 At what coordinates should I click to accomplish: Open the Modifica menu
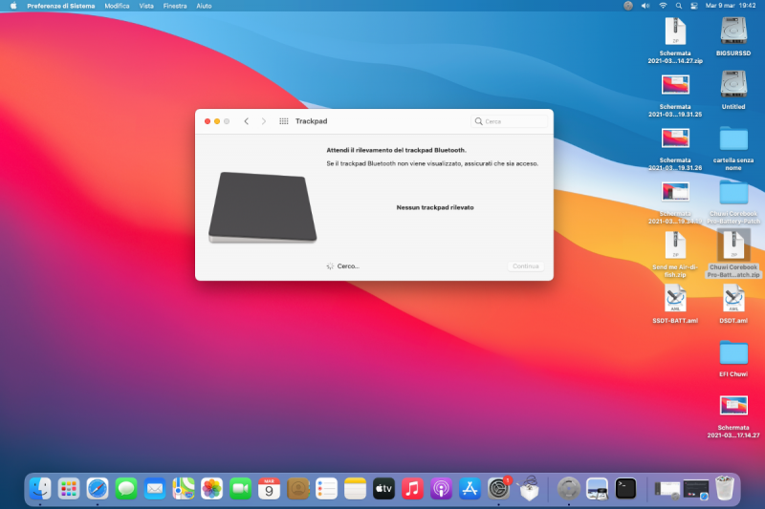click(x=117, y=6)
